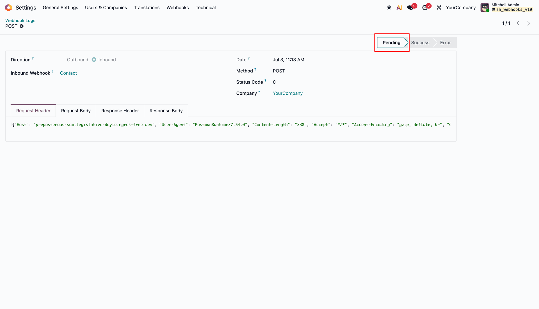This screenshot has width=539, height=309.
Task: Open the Odoo home apps icon
Action: click(x=8, y=8)
